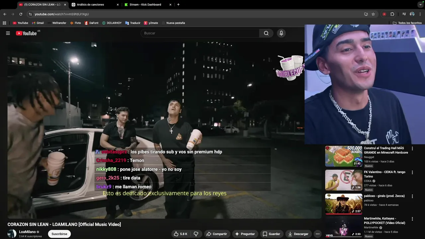Open options for FK Valentino CEIKA video

pyautogui.click(x=412, y=173)
